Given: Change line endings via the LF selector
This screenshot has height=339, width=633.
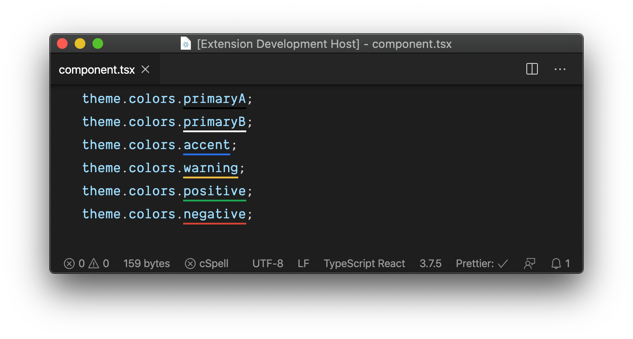Looking at the screenshot, I should (303, 264).
